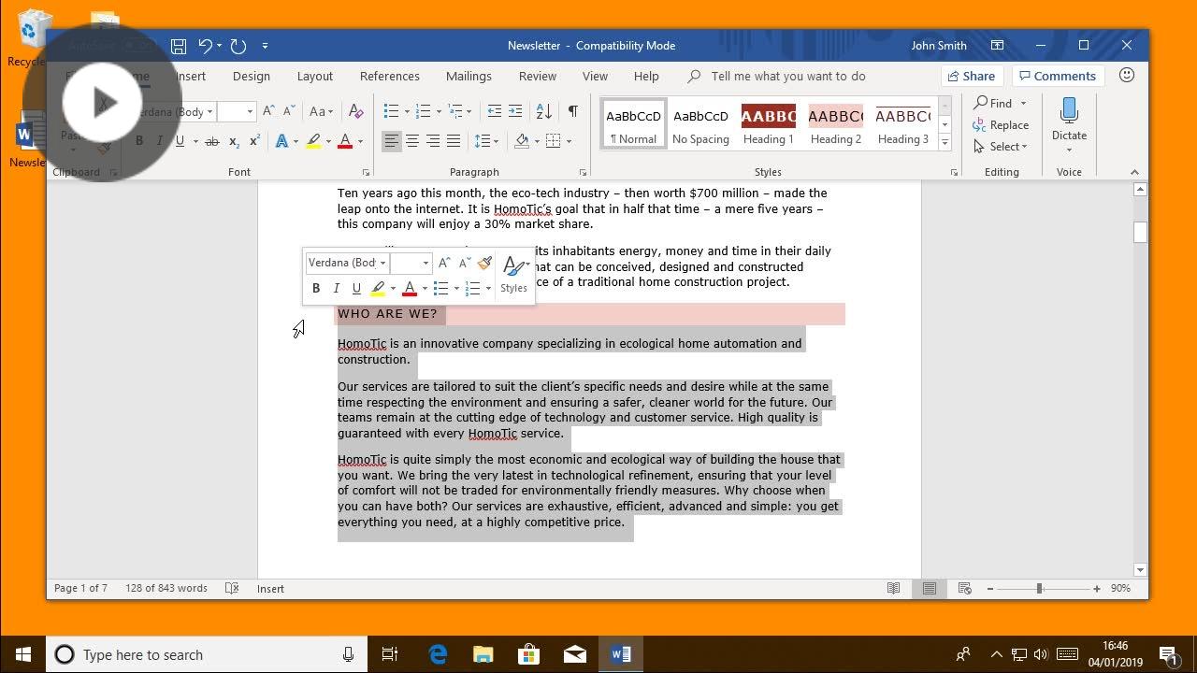The image size is (1197, 673).
Task: Click Styles in the mini toolbar
Action: [513, 276]
